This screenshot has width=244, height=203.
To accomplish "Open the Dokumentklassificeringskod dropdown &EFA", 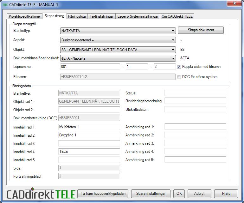I will pos(118,58).
